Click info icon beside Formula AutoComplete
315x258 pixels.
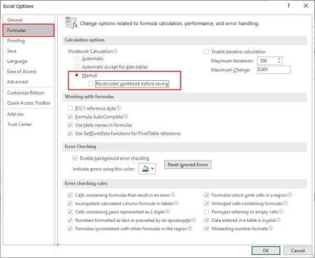coord(125,116)
